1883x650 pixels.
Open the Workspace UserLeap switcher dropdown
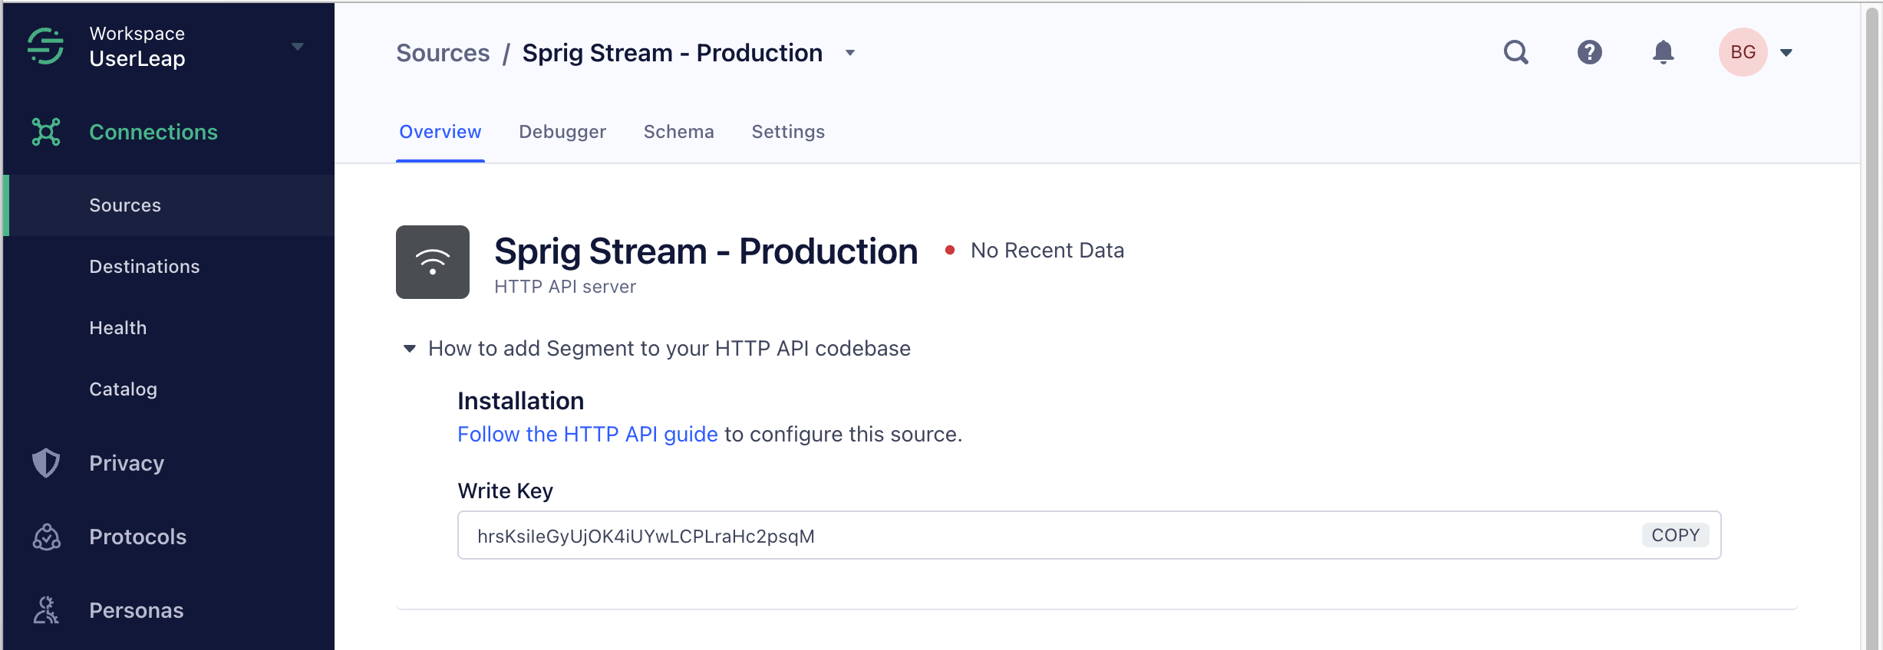[297, 47]
